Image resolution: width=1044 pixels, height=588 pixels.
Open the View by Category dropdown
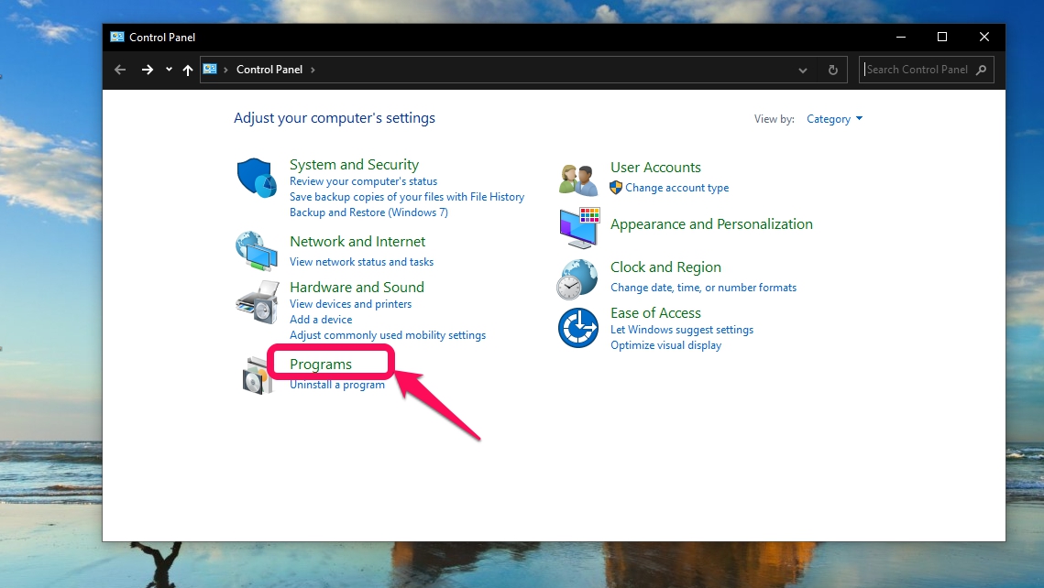tap(834, 119)
